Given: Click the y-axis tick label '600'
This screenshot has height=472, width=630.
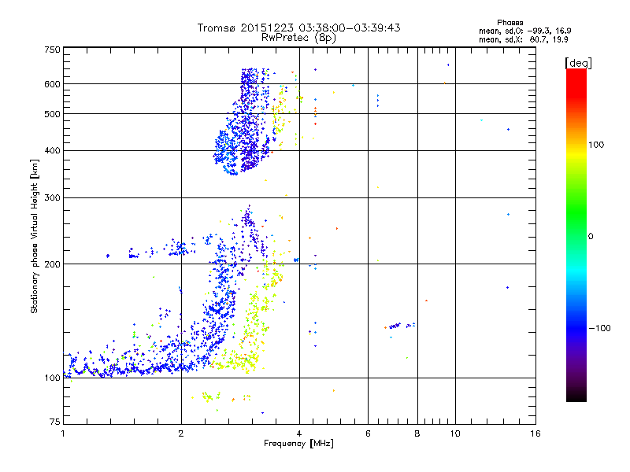Looking at the screenshot, I should point(53,84).
